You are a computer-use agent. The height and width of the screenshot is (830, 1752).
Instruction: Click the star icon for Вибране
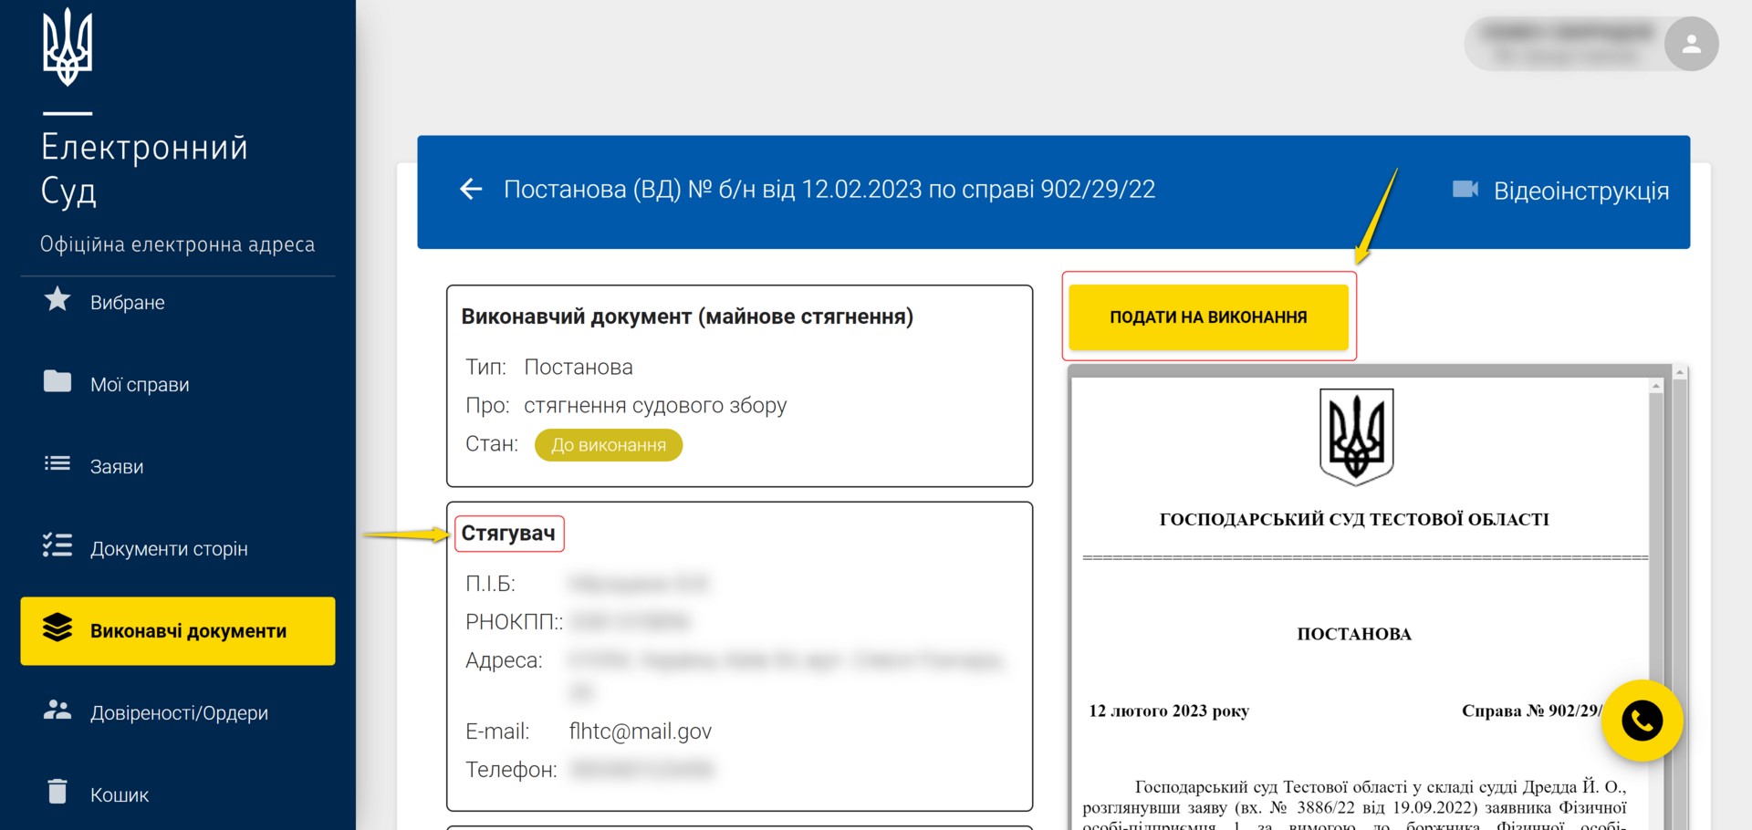[x=57, y=300]
